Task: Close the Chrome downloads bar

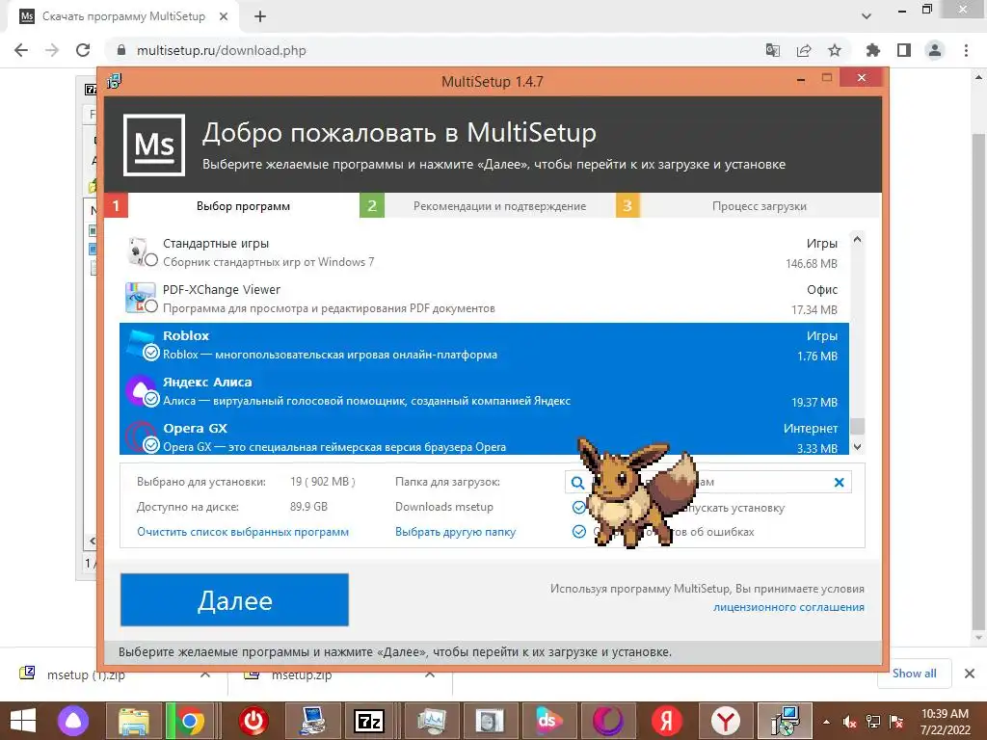Action: tap(970, 674)
